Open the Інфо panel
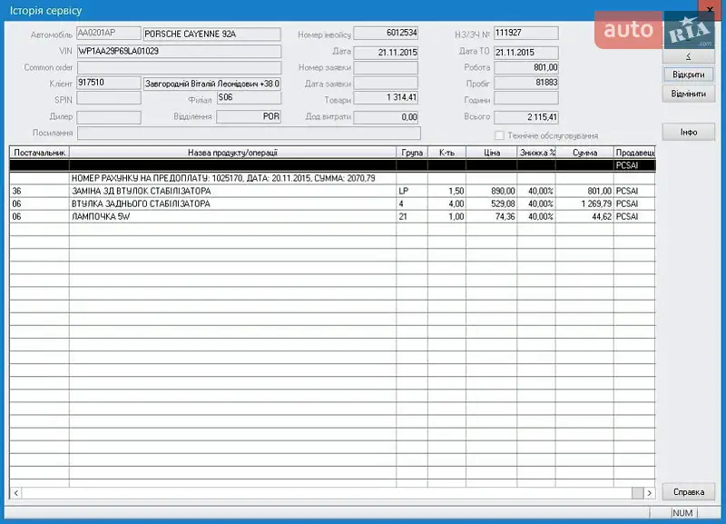Screen dimensions: 726x524 [689, 133]
